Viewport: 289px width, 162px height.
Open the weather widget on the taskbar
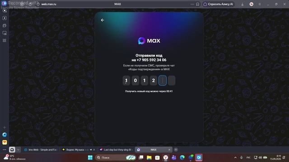point(14,157)
